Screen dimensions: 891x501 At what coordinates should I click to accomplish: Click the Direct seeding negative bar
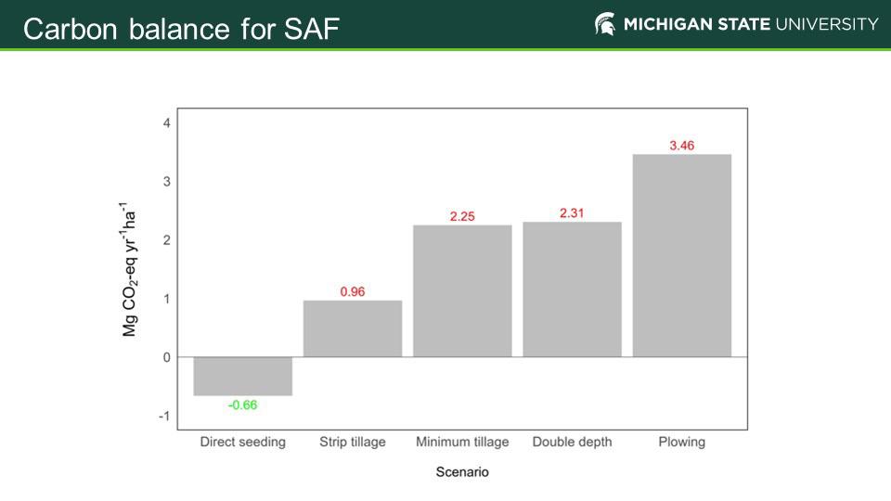(243, 376)
